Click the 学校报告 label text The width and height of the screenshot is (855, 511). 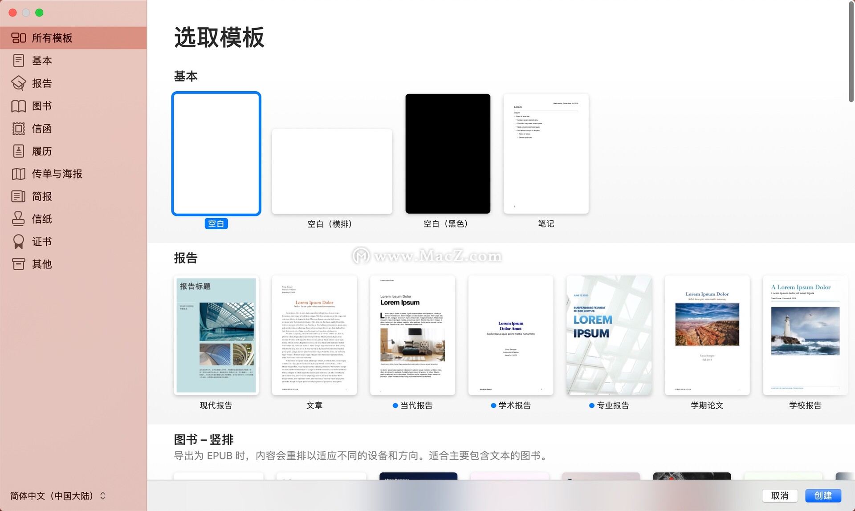805,405
